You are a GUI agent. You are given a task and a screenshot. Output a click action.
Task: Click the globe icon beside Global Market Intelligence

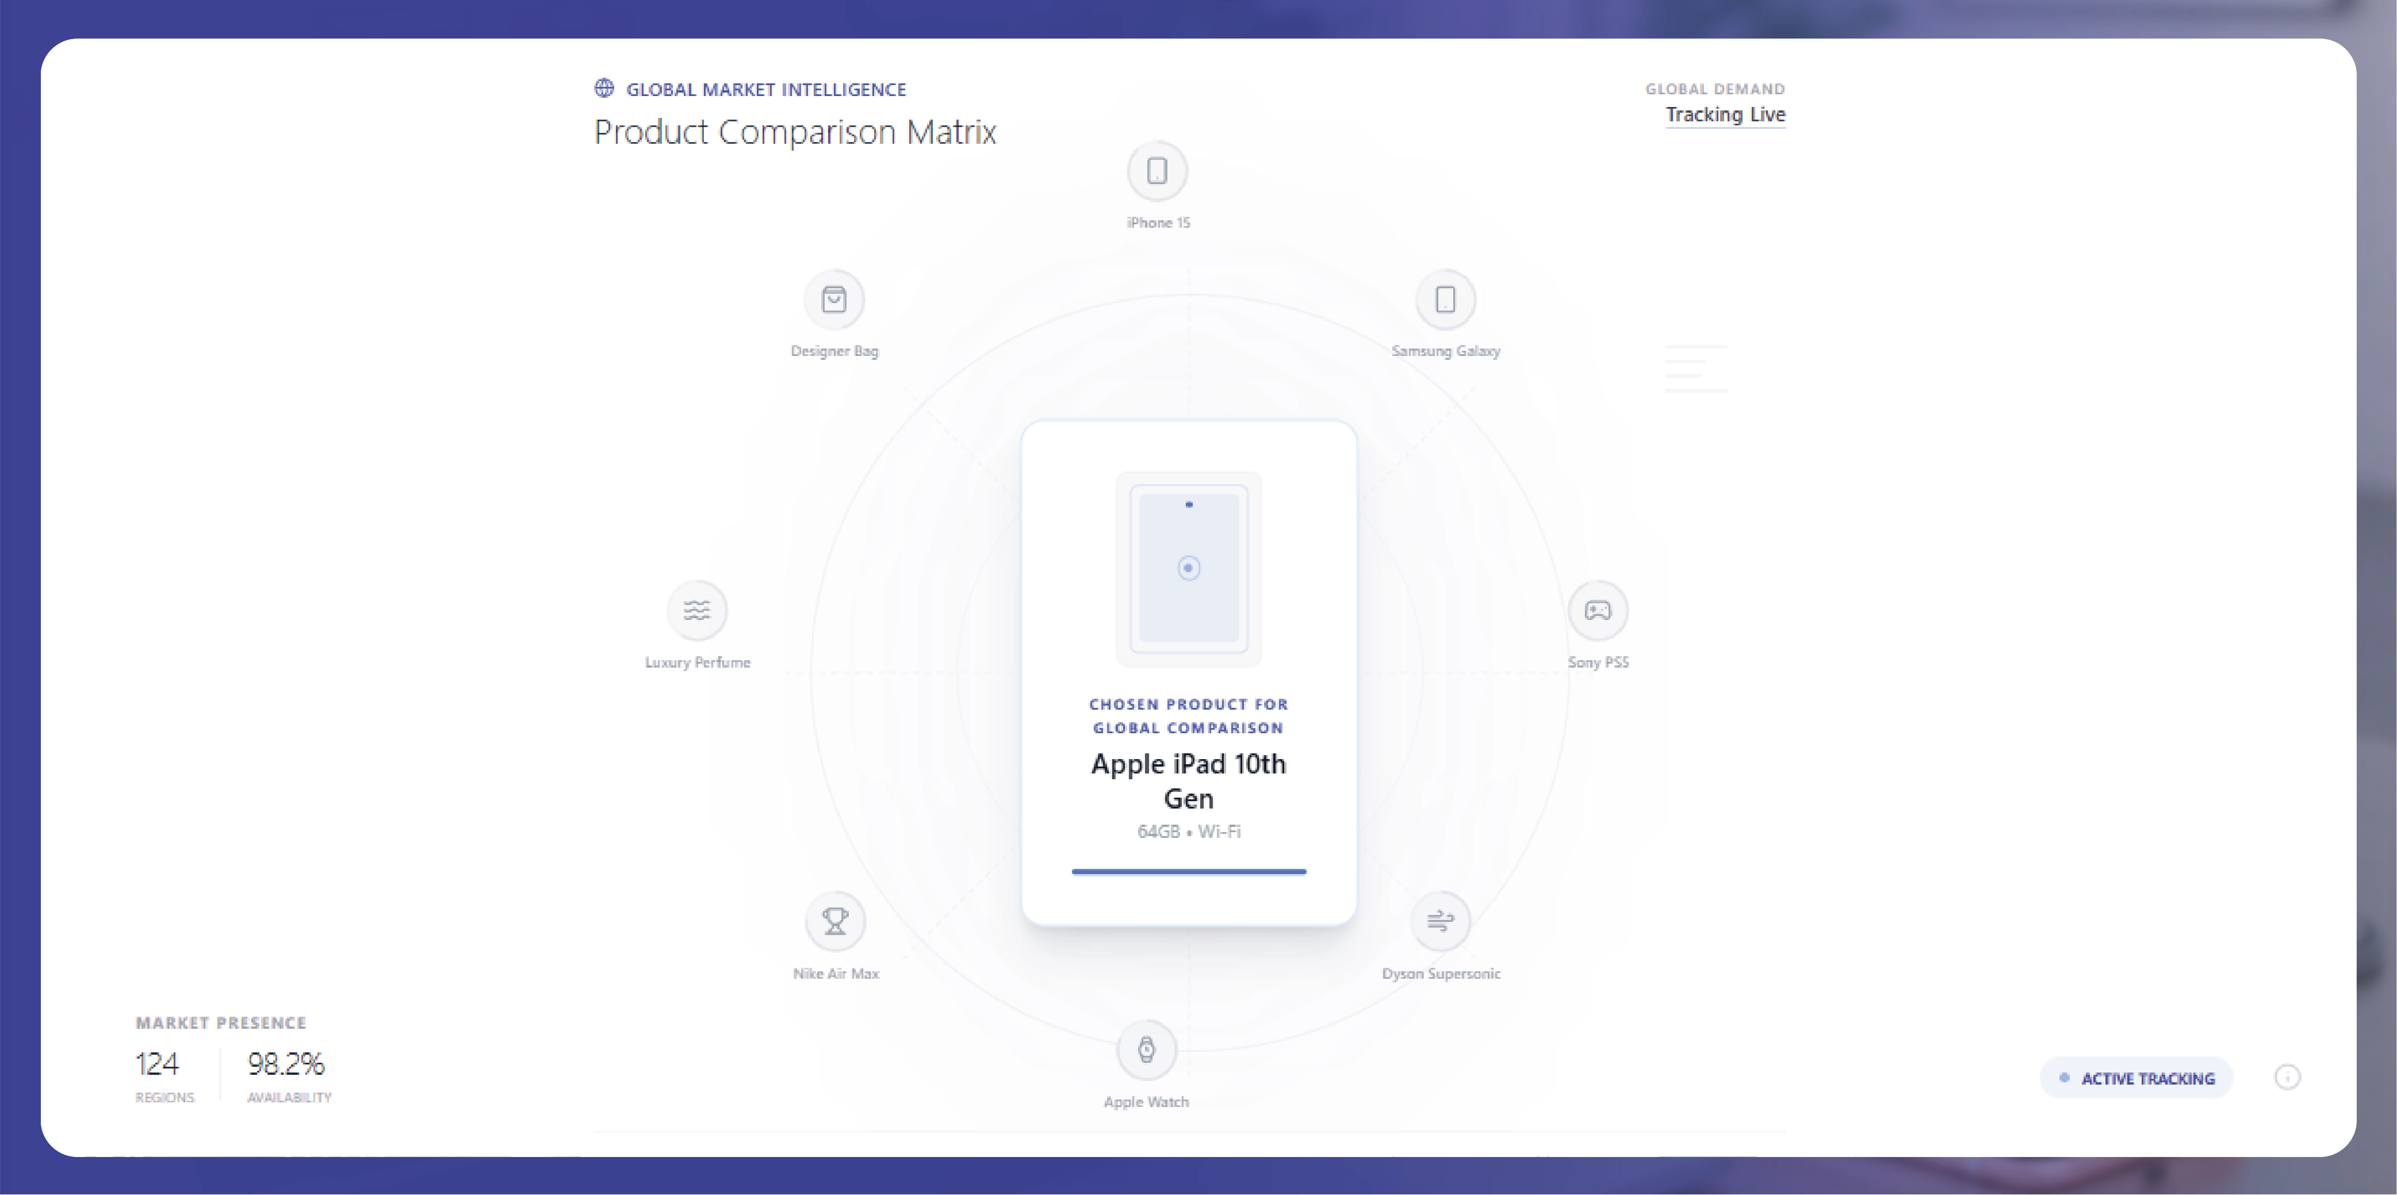[604, 89]
